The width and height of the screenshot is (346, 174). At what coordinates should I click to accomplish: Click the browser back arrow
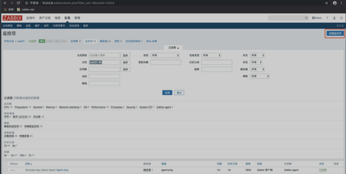point(5,3)
